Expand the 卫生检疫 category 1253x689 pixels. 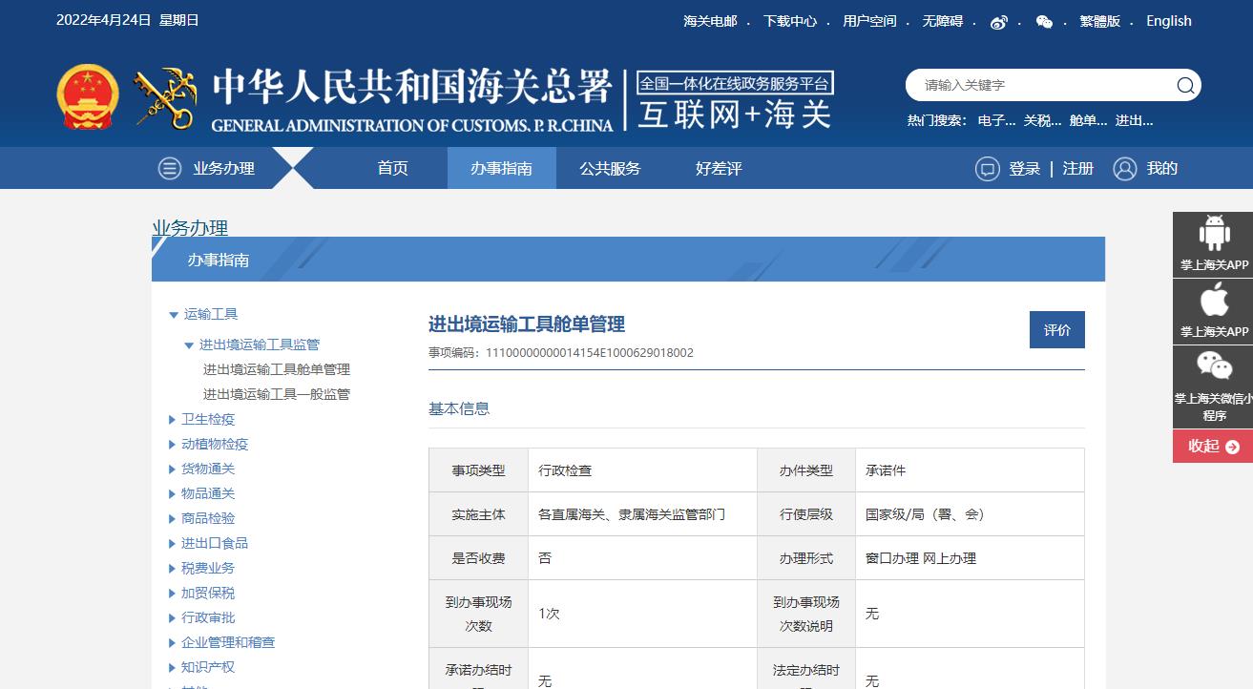pos(172,420)
